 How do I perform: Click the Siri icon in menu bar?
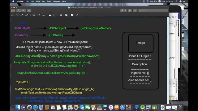coord(180,1)
